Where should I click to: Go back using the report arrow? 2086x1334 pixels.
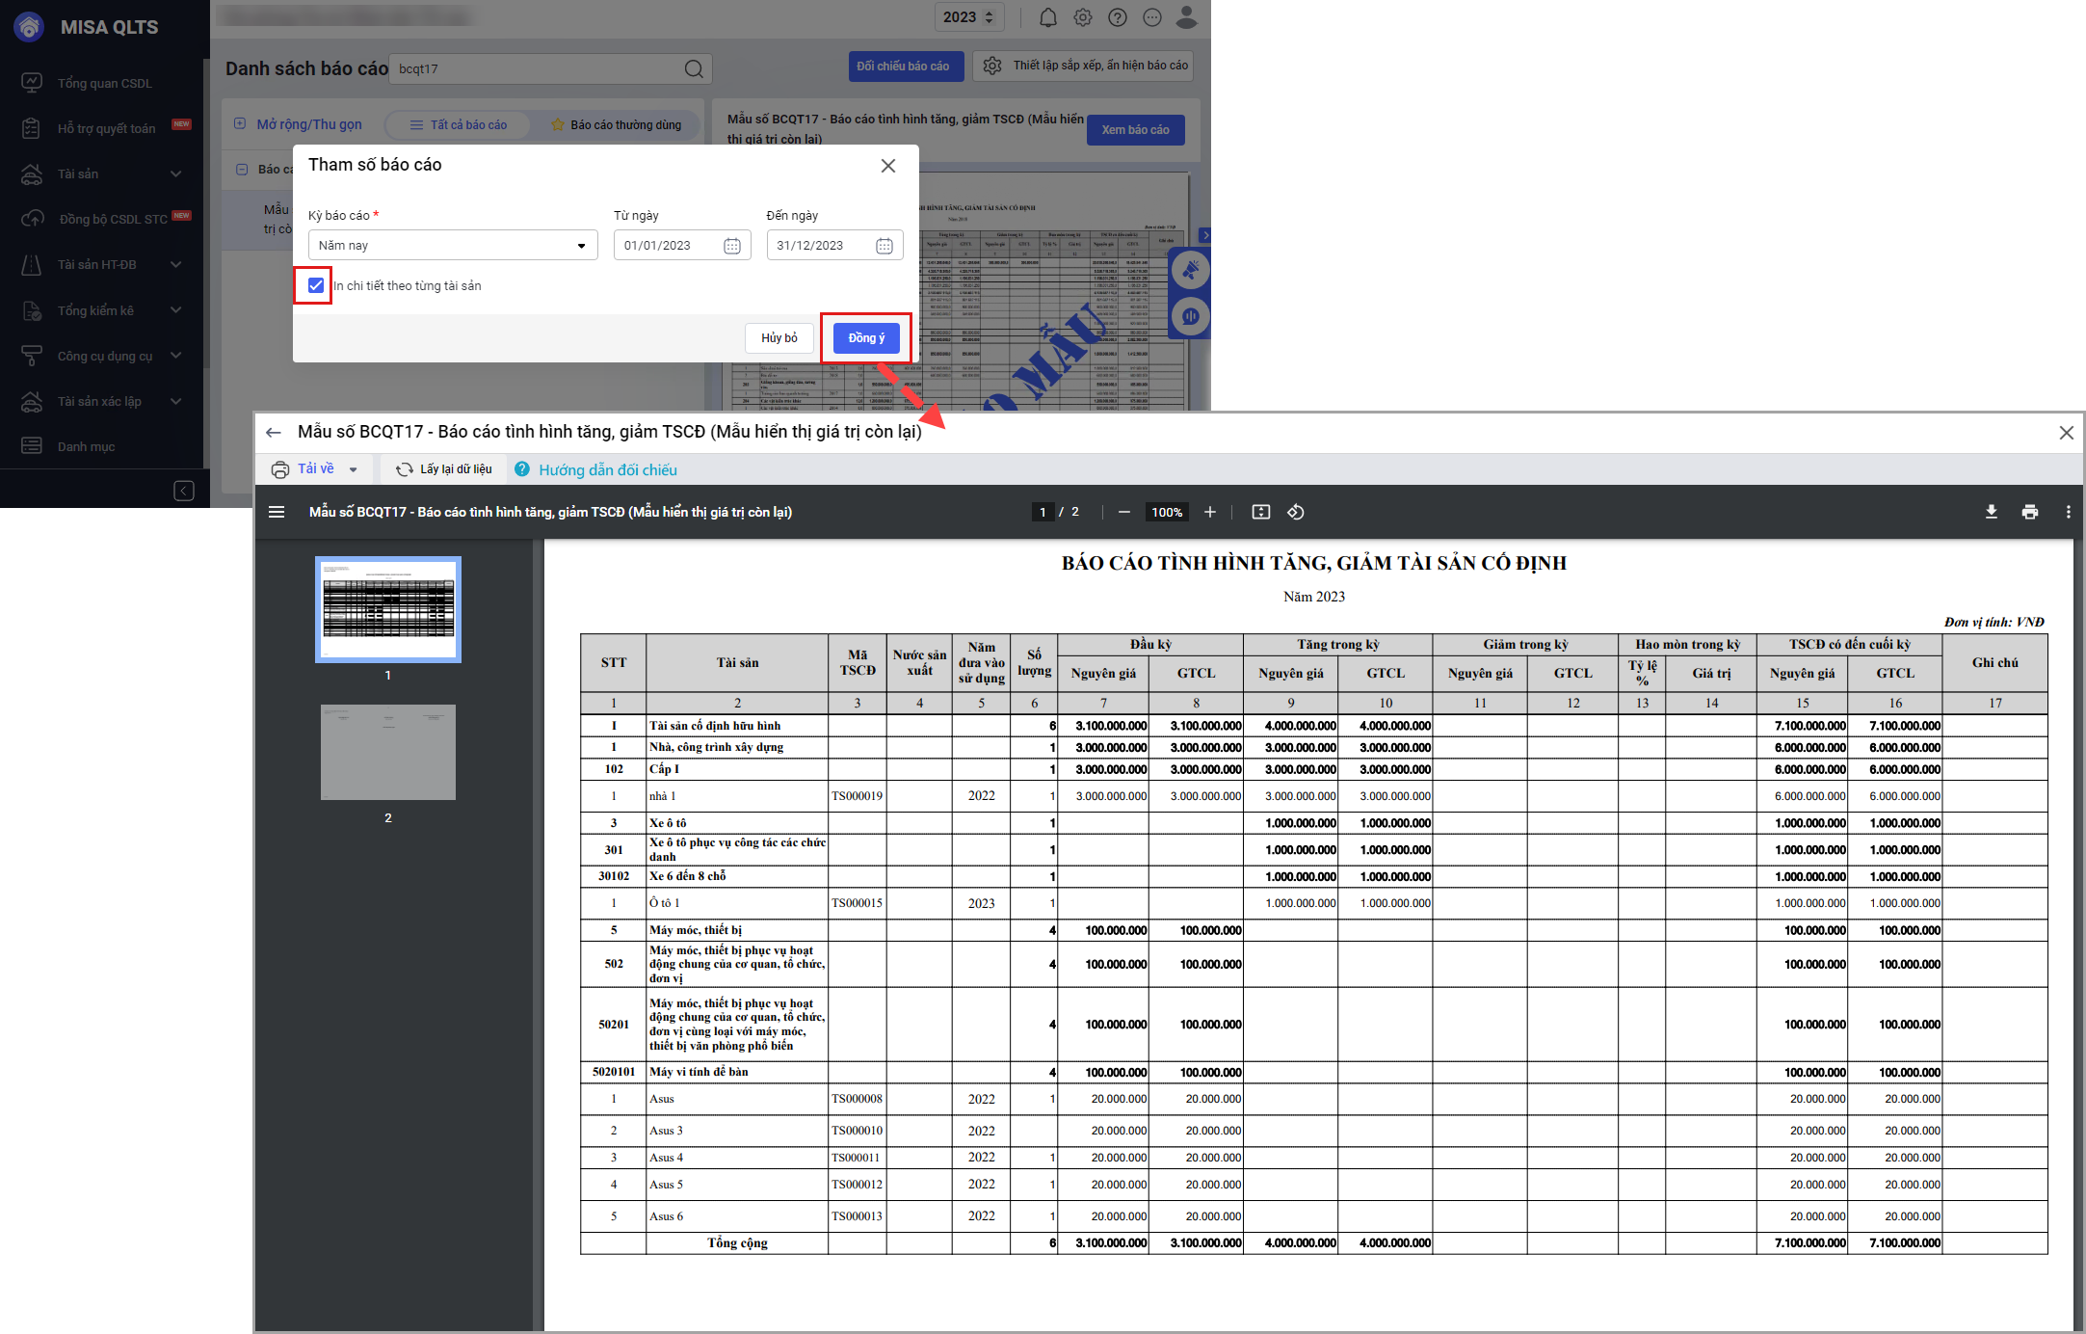[x=274, y=433]
